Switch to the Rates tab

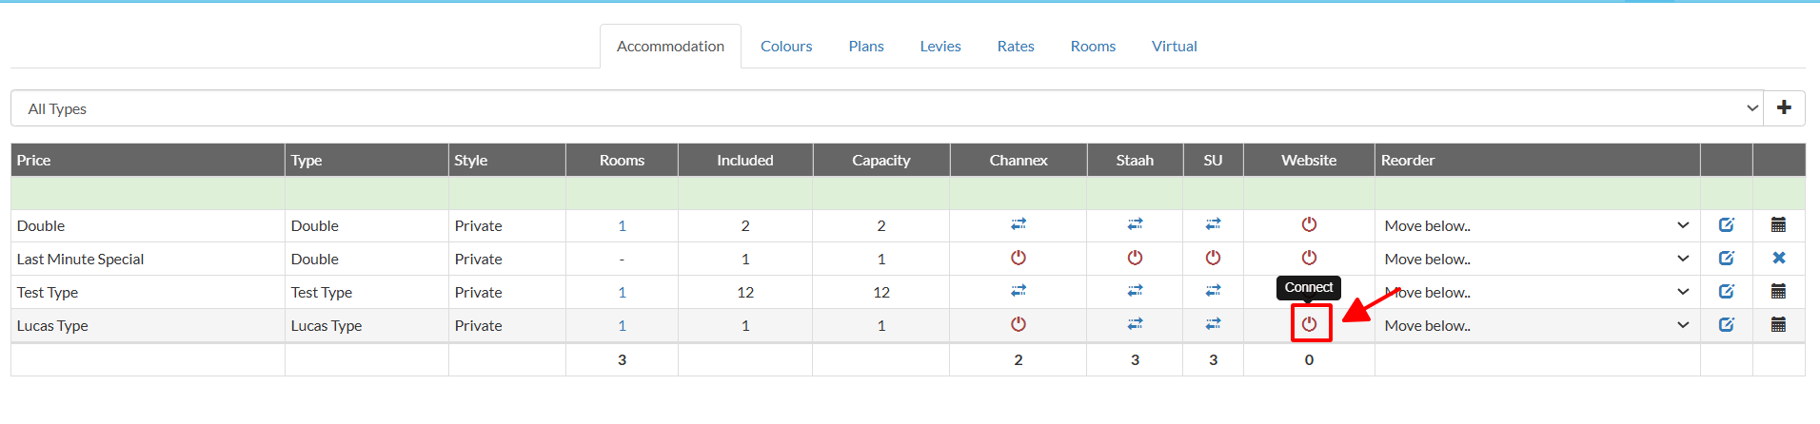(x=1016, y=46)
